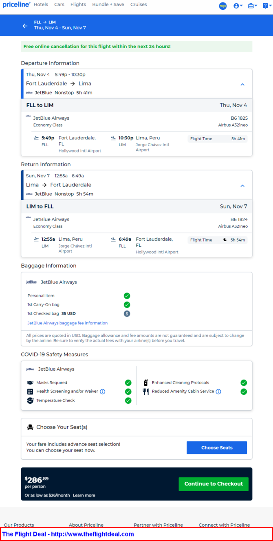Click the Enhanced Cleaning Protocols spray icon
The width and height of the screenshot is (273, 541).
(x=146, y=383)
